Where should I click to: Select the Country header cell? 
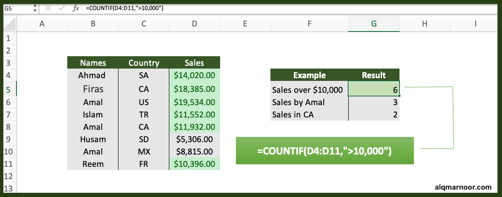(144, 63)
